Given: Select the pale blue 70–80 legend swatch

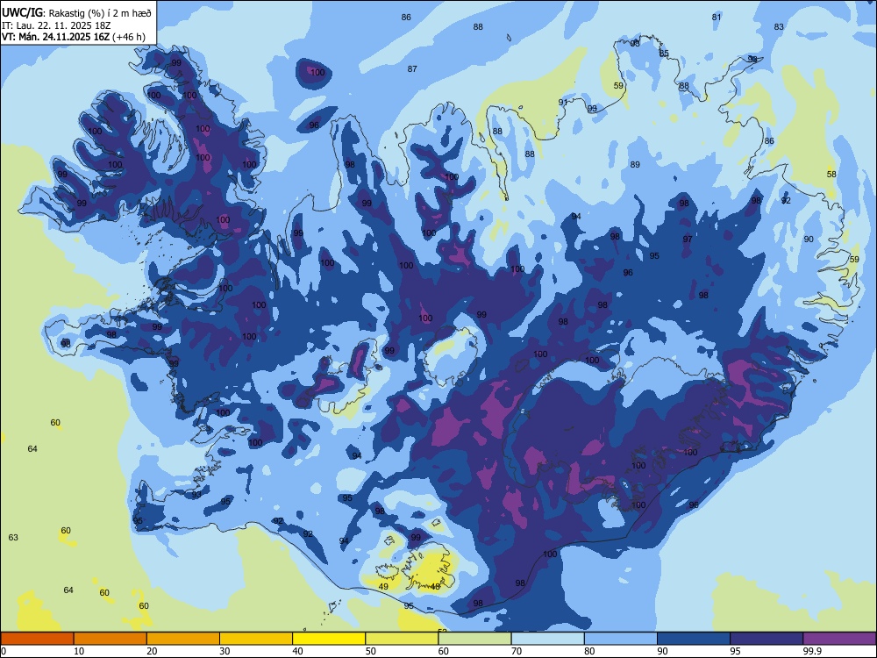Looking at the screenshot, I should tap(547, 639).
